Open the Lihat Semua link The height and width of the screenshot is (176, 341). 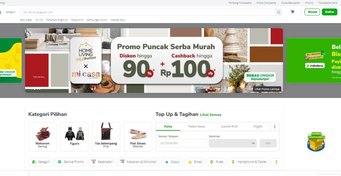pos(211,115)
